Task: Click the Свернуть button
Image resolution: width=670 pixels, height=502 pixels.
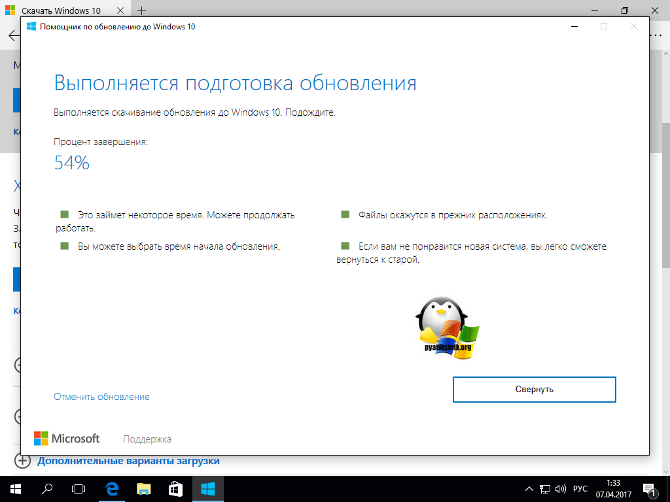Action: 534,390
